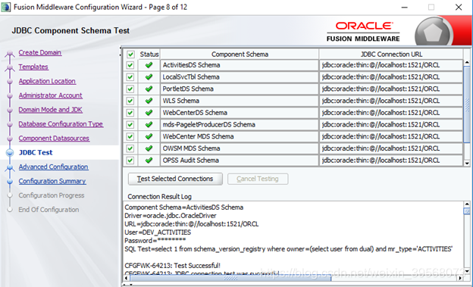Click the JDBC URL cell for PortletDS Schema

point(391,89)
